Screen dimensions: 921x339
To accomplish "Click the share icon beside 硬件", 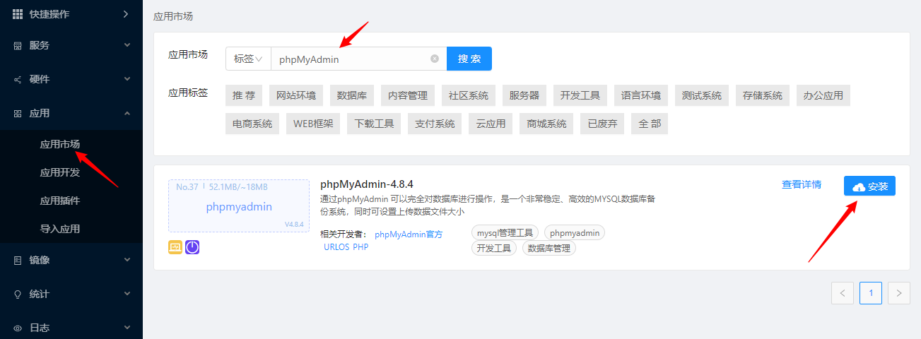I will point(18,79).
